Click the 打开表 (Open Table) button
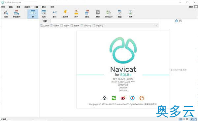The height and width of the screenshot is (121, 198). coord(45,26)
